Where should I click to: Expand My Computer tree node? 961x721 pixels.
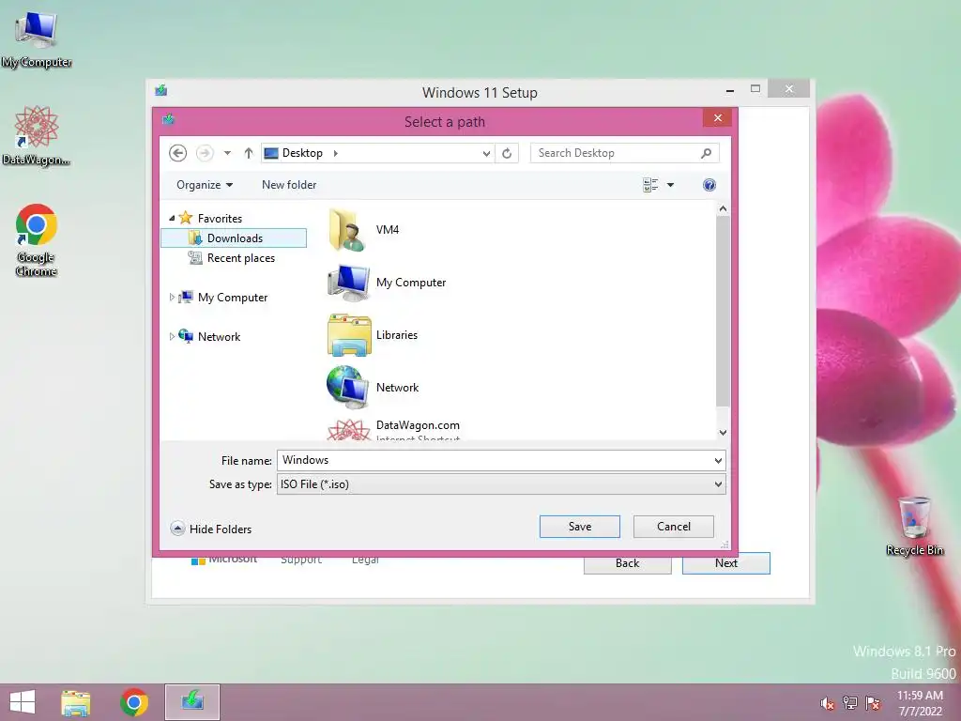173,298
